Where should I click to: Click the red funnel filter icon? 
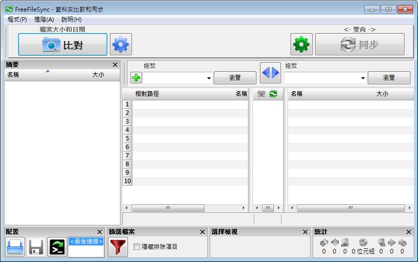(x=118, y=247)
